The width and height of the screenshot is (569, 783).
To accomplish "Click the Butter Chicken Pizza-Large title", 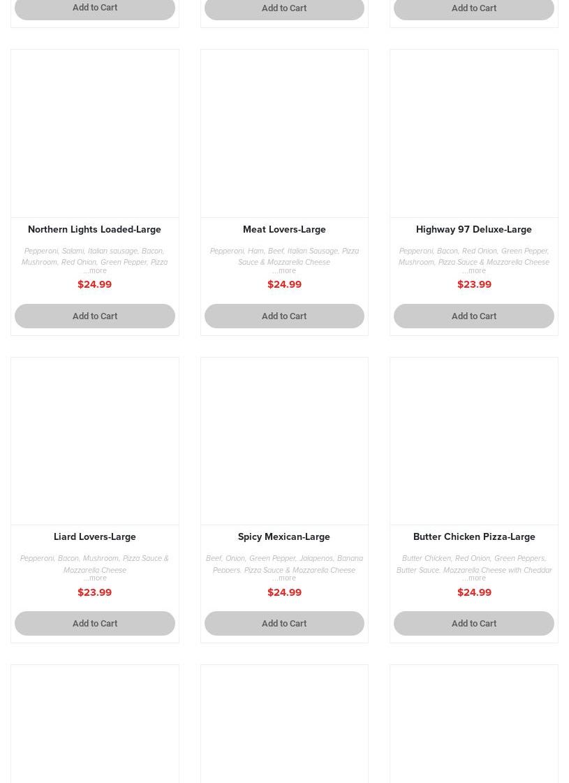I will (x=473, y=536).
